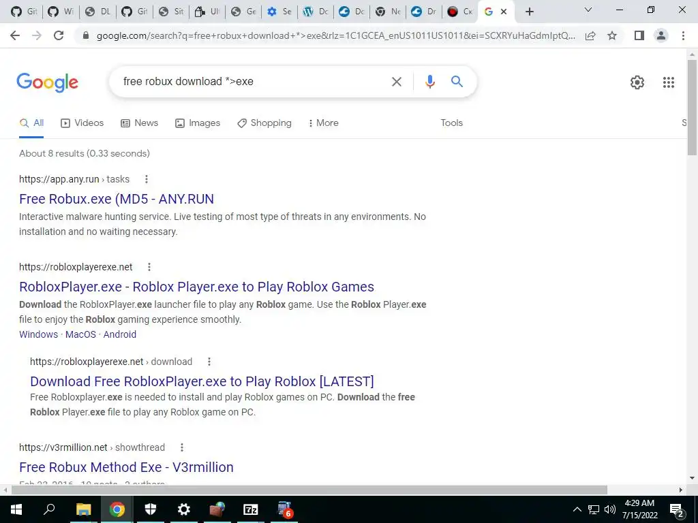The image size is (698, 523).
Task: Open Chrome from the taskbar
Action: [x=117, y=509]
